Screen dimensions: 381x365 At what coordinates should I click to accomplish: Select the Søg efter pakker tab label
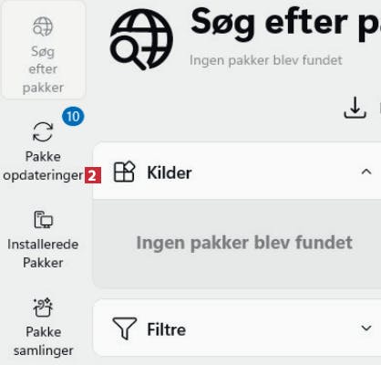[x=43, y=69]
